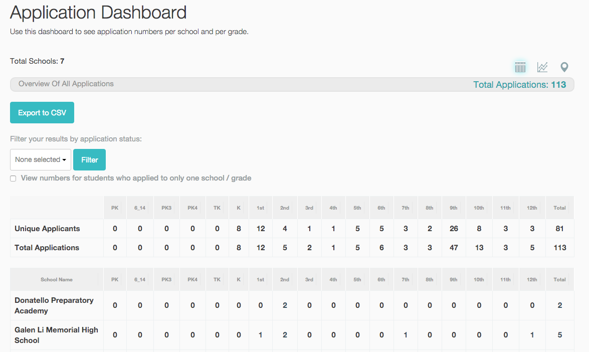Click the Total Applications: 113 label
The height and width of the screenshot is (352, 589).
[x=519, y=85]
